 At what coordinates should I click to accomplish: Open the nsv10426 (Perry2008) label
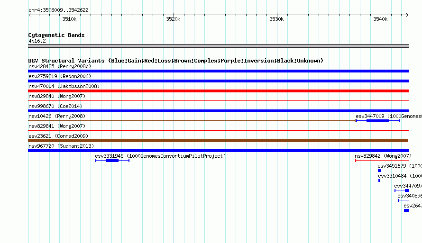click(57, 116)
